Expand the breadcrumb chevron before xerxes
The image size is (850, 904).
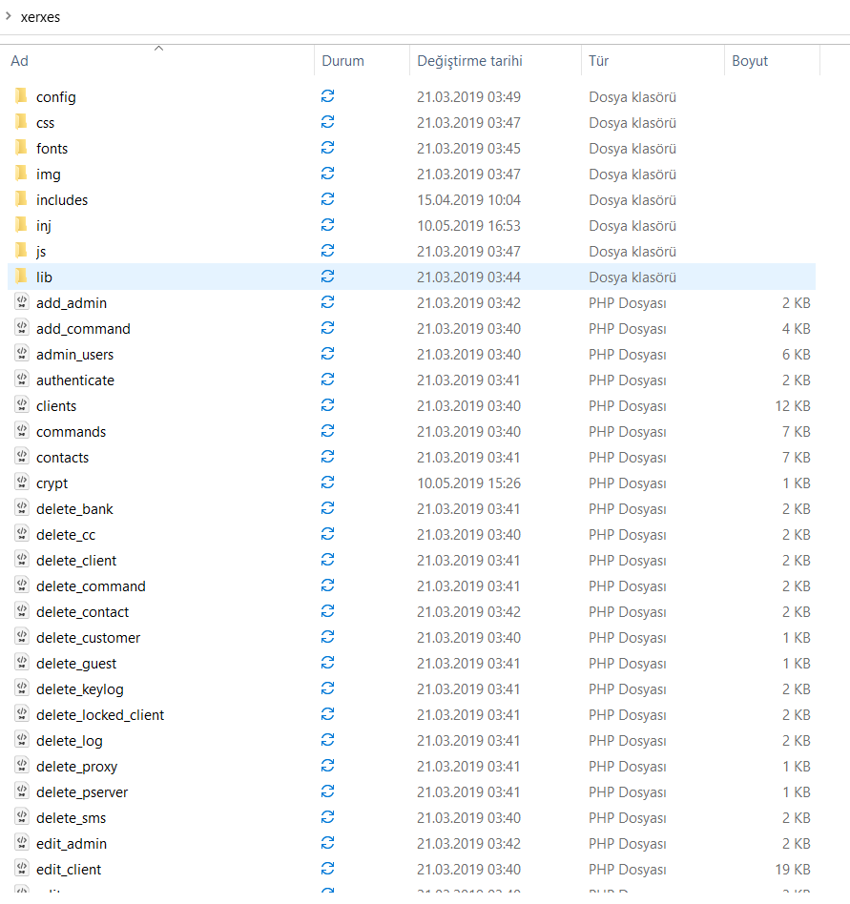[8, 16]
